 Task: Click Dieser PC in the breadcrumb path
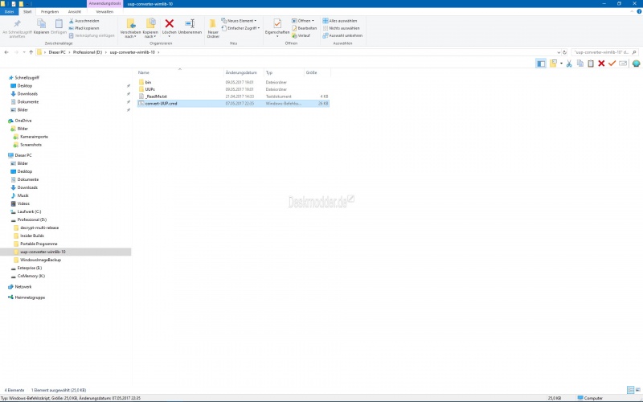[x=57, y=52]
